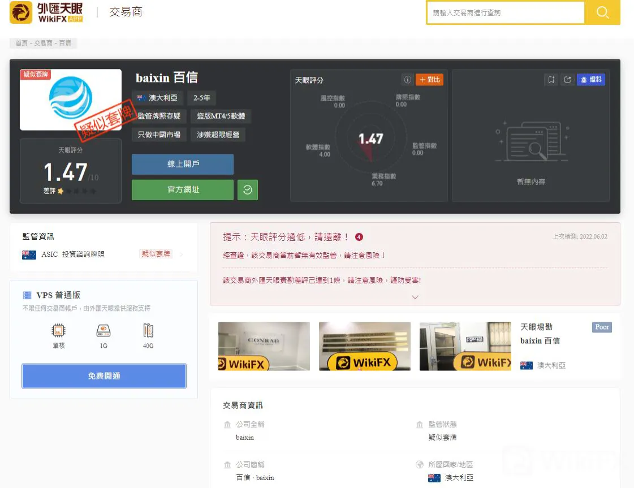Click the Australian flag in 天眼場勘 card
The image size is (634, 488).
click(x=527, y=365)
